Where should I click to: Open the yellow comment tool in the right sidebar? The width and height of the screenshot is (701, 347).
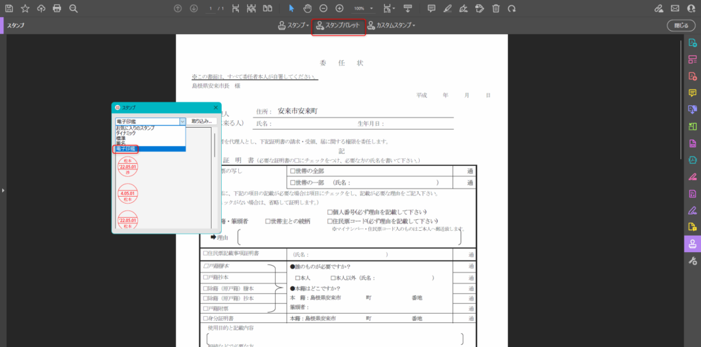click(x=693, y=93)
